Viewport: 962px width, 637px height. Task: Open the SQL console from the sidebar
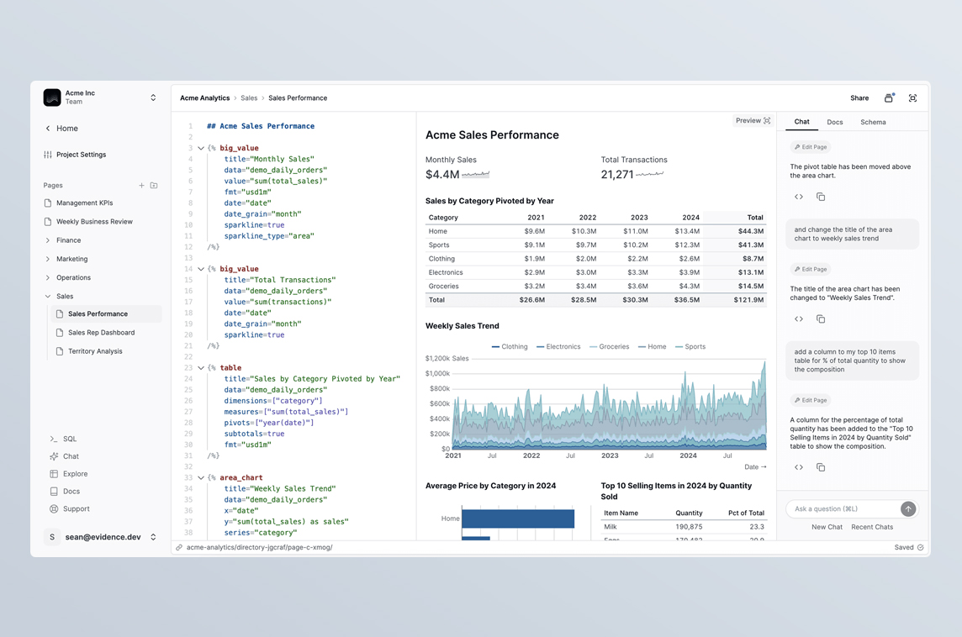(x=69, y=439)
